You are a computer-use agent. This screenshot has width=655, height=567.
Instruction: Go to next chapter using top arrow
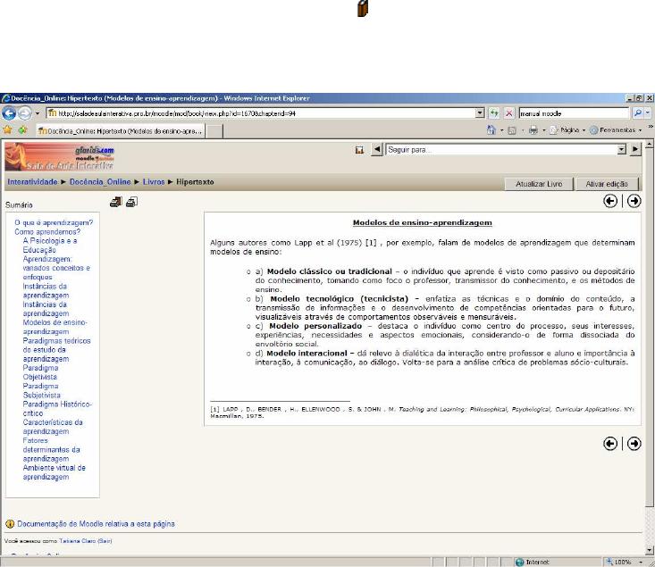[634, 202]
